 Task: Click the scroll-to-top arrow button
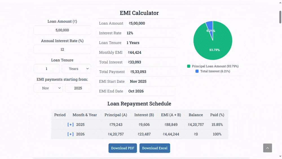[x=267, y=148]
